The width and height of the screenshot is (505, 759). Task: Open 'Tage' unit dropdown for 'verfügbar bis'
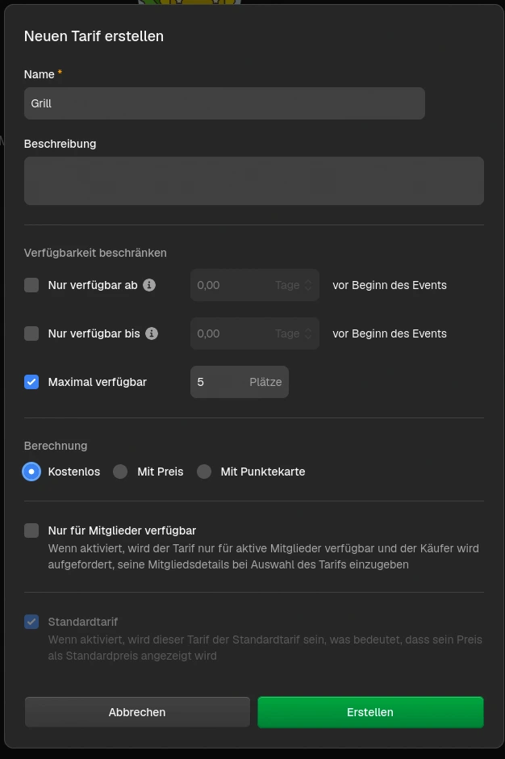click(x=293, y=333)
